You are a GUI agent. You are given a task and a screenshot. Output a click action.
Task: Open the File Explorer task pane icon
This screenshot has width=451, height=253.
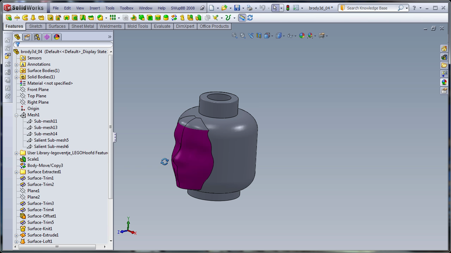(x=444, y=65)
